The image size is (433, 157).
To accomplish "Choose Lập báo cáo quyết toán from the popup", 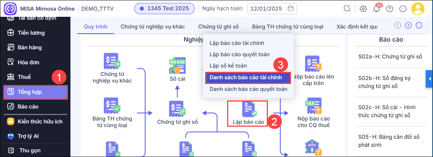I will (x=239, y=54).
